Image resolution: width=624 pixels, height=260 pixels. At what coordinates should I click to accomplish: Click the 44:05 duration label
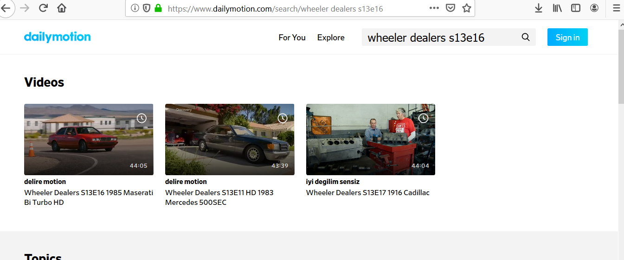[x=138, y=166]
